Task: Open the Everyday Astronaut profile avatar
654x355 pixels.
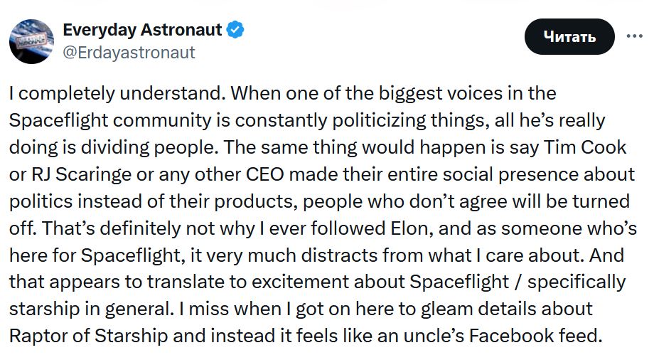Action: pos(32,41)
